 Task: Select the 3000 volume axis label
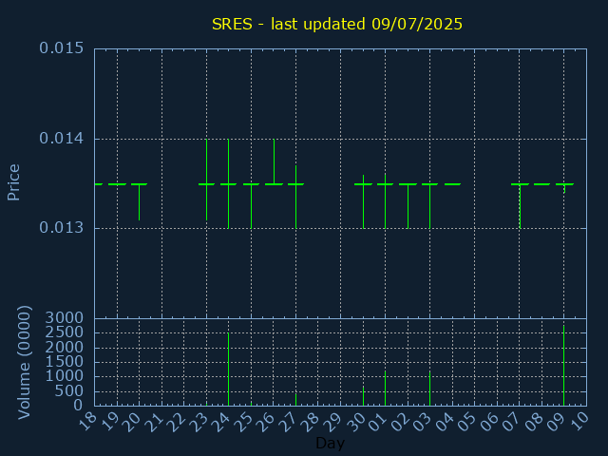(64, 318)
